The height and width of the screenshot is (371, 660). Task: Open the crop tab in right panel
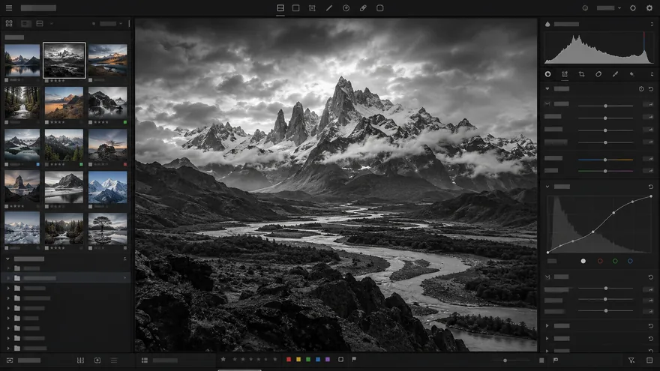point(581,74)
